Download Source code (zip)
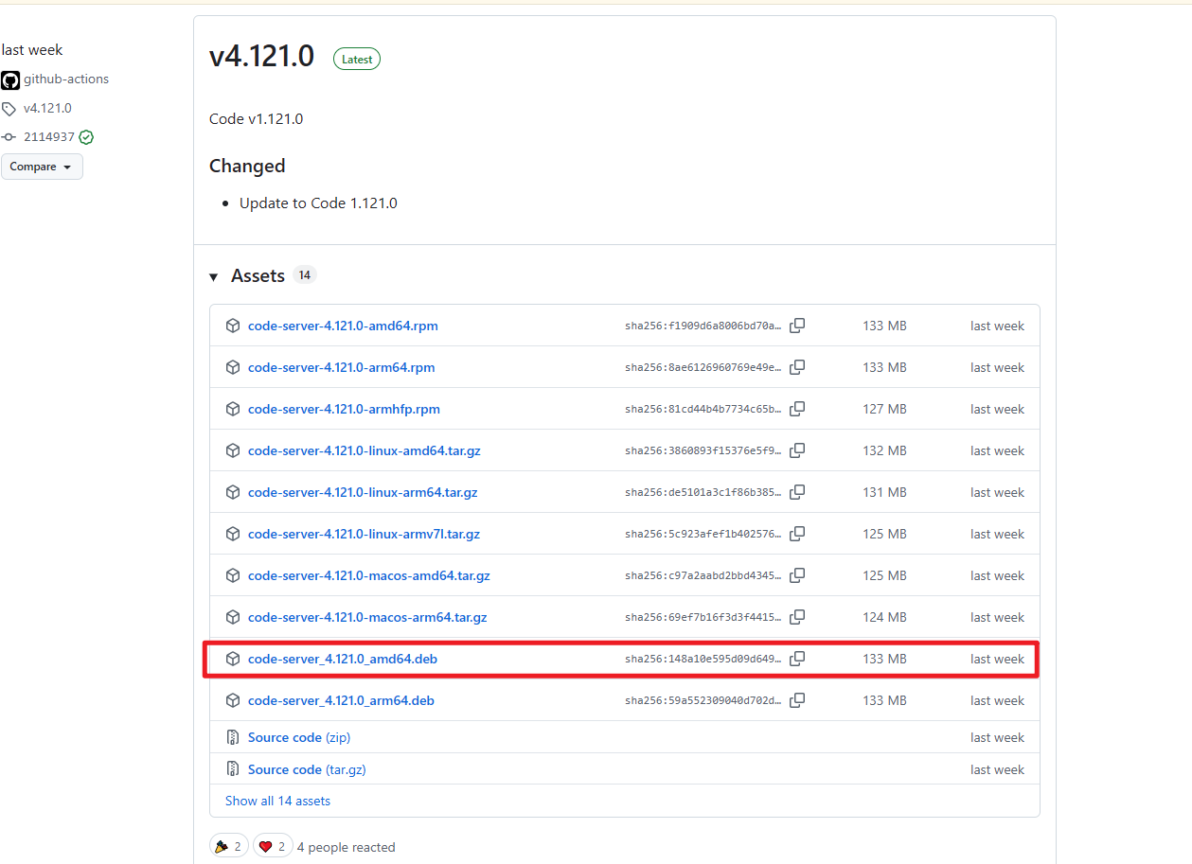Screen dimensions: 1192x864 click(299, 737)
